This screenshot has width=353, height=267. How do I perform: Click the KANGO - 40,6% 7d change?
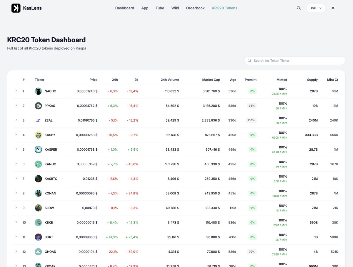pyautogui.click(x=132, y=164)
